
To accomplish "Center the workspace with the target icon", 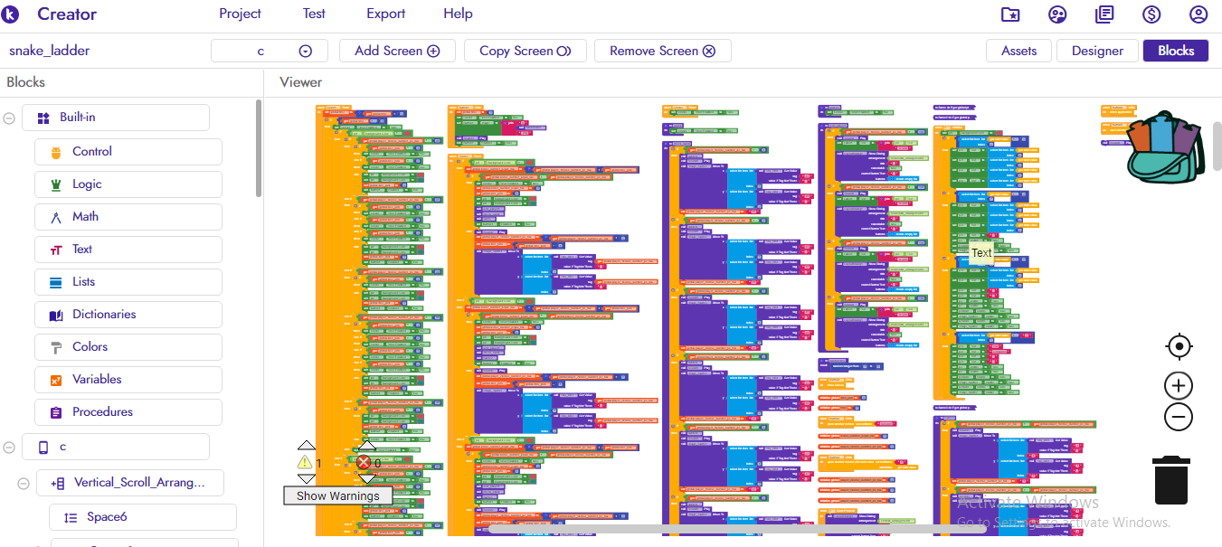I will coord(1179,346).
